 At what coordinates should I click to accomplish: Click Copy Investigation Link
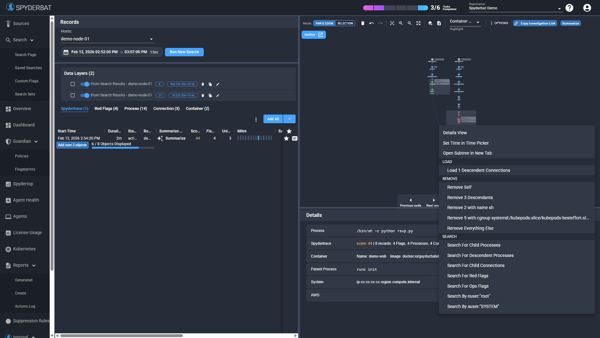[x=535, y=23]
